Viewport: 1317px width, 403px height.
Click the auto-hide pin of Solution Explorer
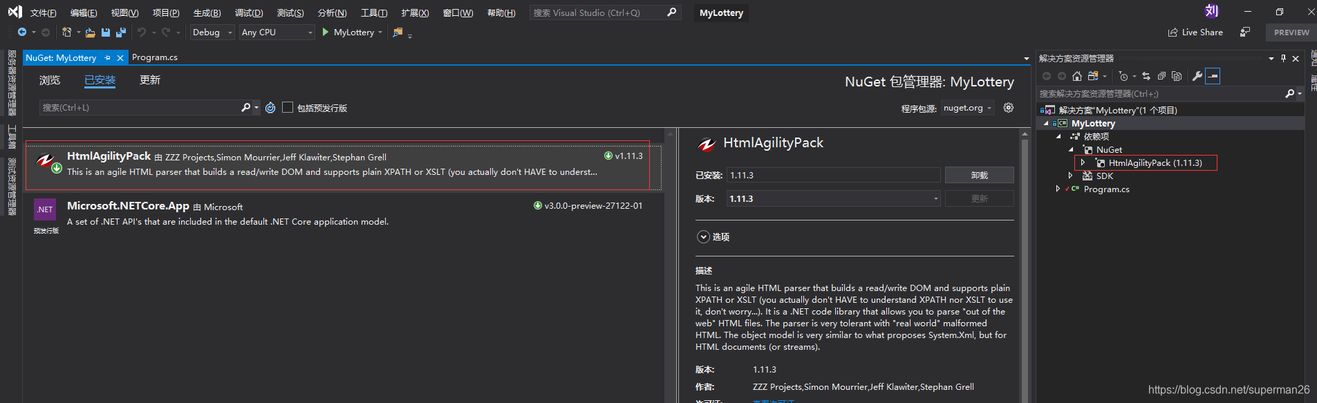pos(1284,58)
